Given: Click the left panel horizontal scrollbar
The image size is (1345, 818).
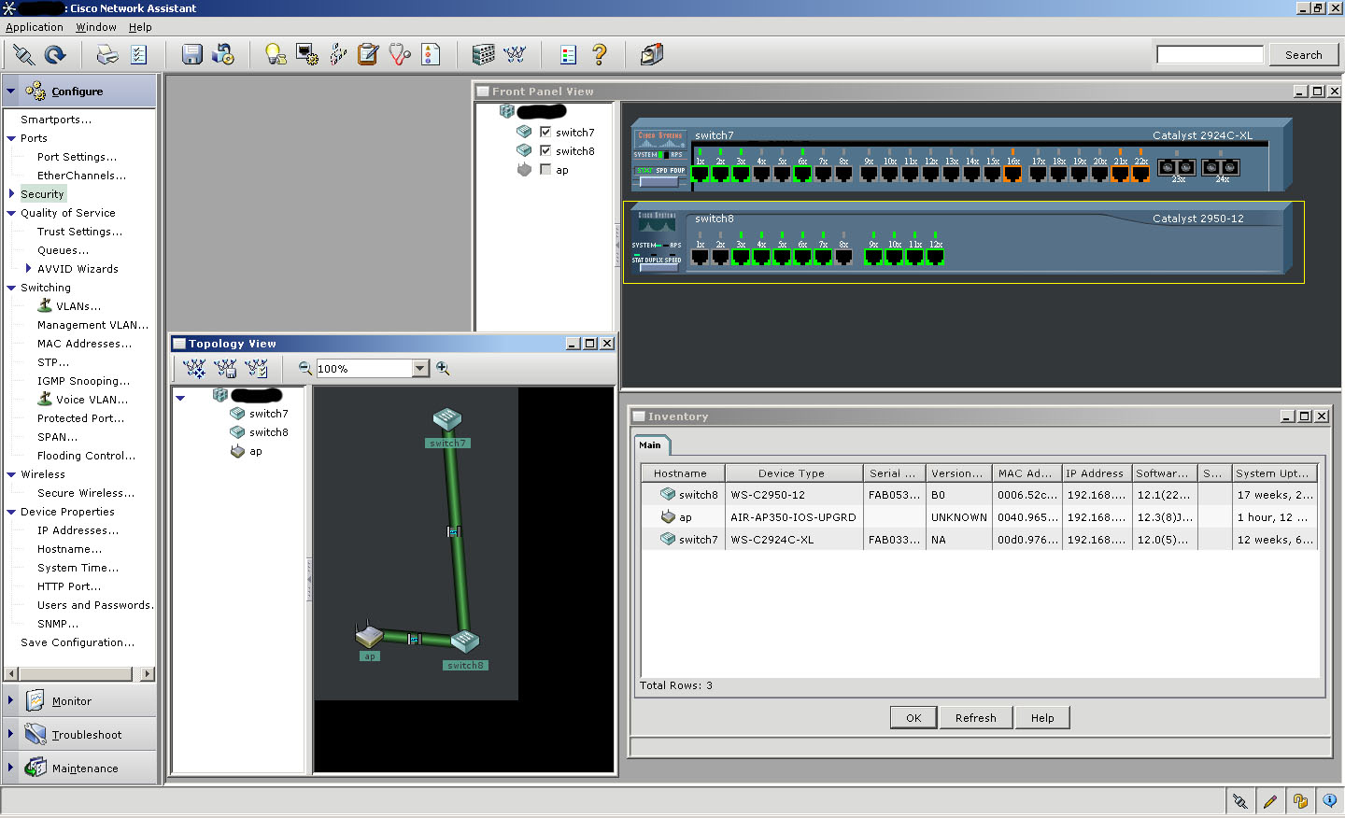Looking at the screenshot, I should (x=79, y=673).
